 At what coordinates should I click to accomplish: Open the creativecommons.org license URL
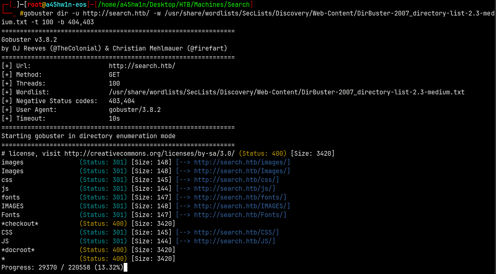pyautogui.click(x=149, y=154)
